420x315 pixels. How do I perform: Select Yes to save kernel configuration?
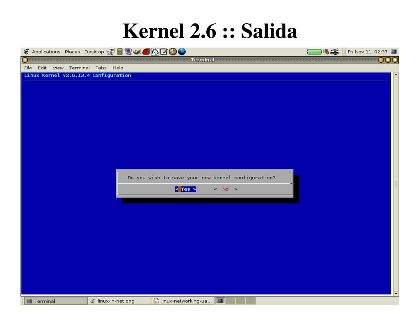185,189
